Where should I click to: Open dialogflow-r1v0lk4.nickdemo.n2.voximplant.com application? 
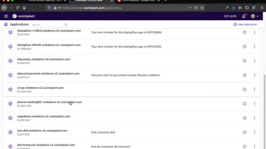click(x=49, y=31)
